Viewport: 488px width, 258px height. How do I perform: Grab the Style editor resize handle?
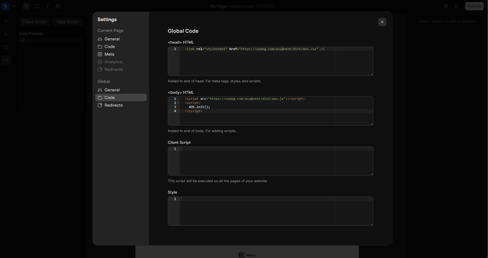(372, 224)
